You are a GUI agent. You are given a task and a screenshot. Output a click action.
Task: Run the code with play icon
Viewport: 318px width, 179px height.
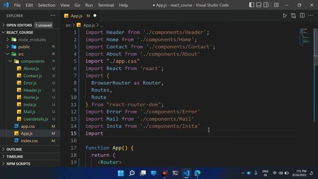pyautogui.click(x=285, y=15)
